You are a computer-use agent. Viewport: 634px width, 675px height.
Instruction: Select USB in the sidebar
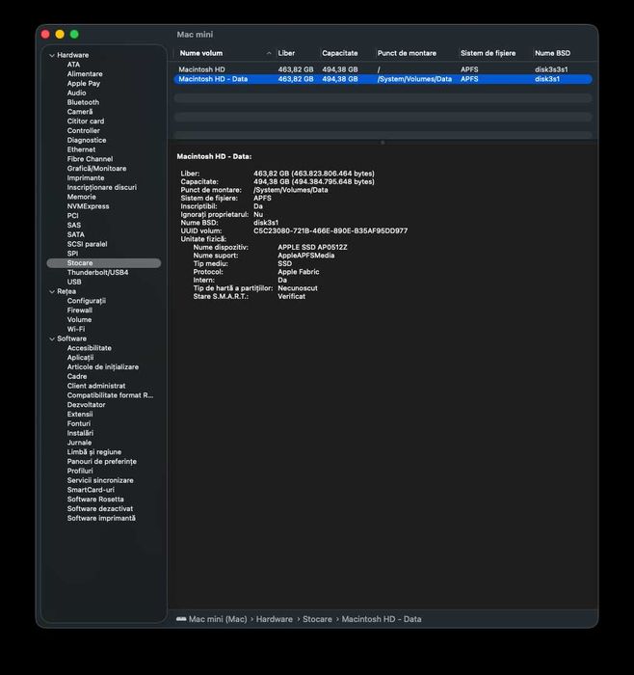point(74,283)
